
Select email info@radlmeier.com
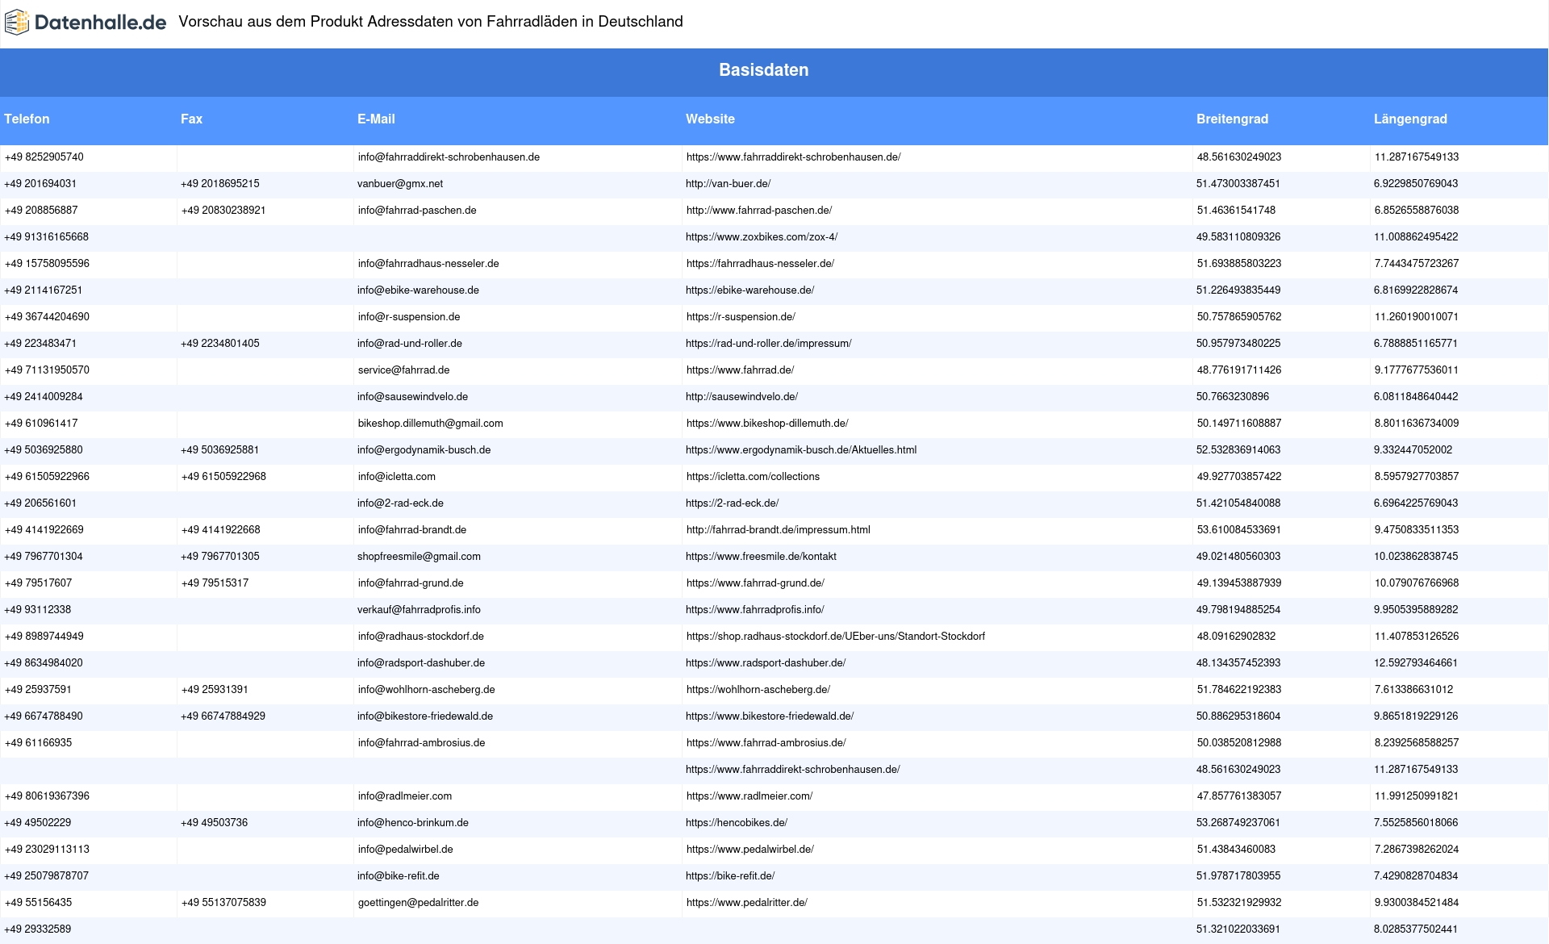405,796
